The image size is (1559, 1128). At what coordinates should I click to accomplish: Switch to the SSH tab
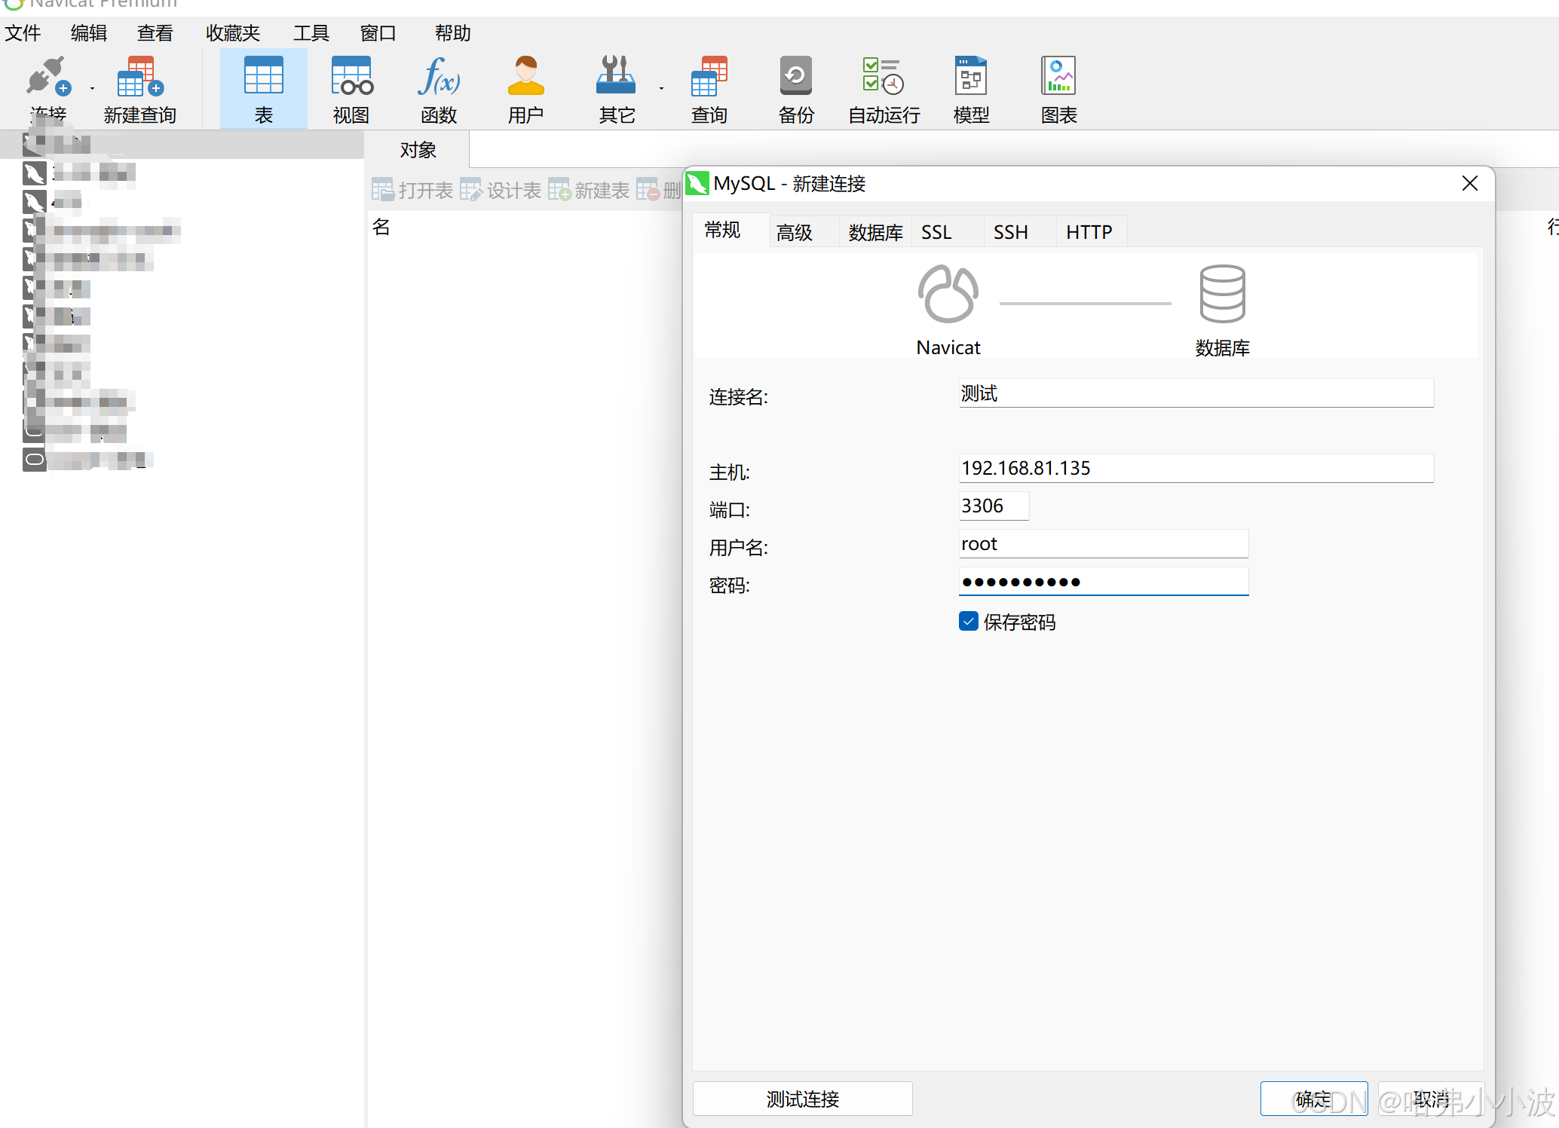point(1010,231)
